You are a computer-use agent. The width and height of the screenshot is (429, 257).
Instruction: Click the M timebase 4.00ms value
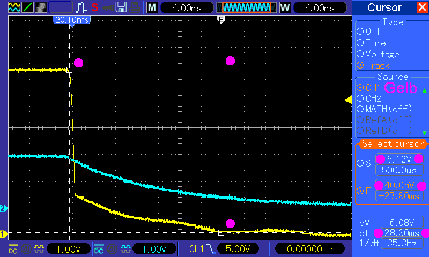coord(187,7)
